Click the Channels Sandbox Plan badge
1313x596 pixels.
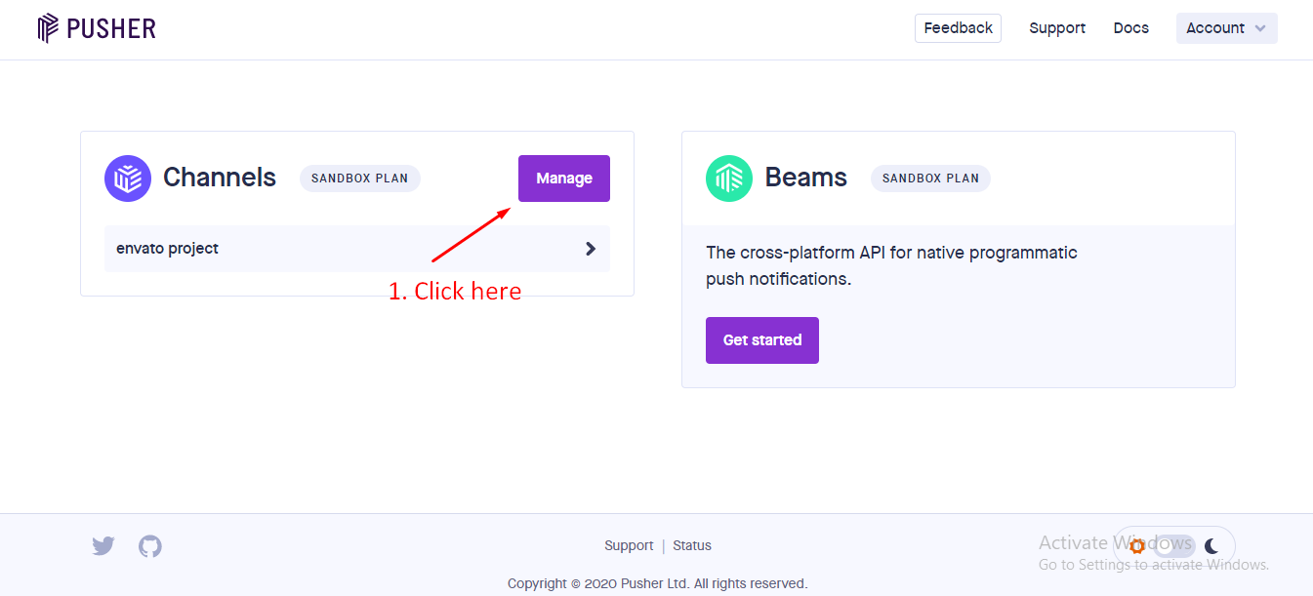(x=359, y=179)
